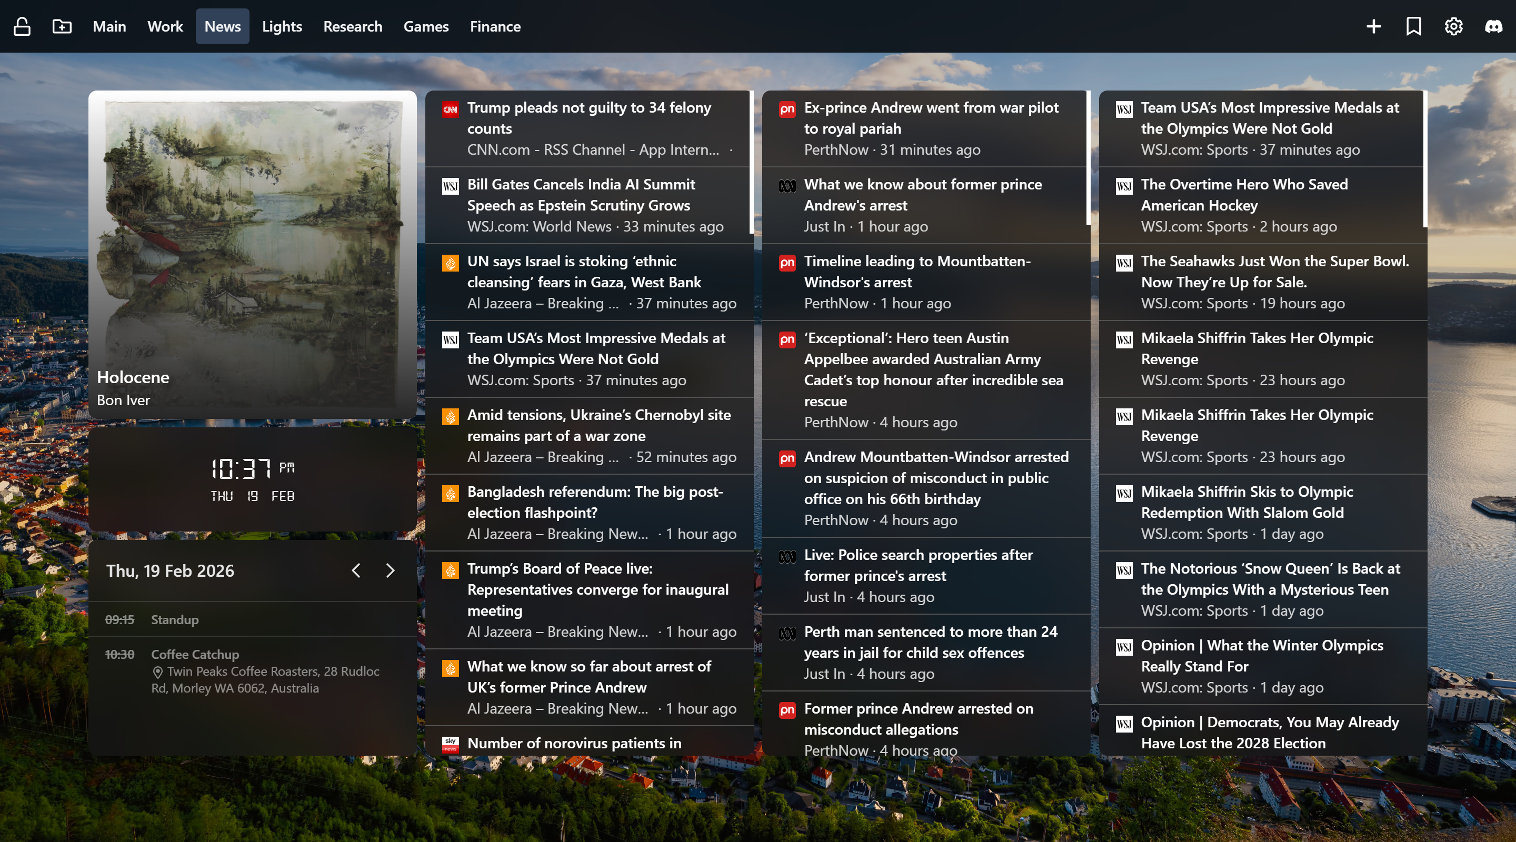Click the Bon Iver artist name

[124, 400]
